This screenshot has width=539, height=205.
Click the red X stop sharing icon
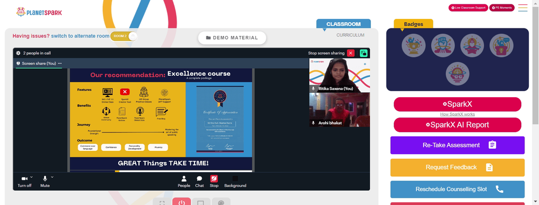351,53
